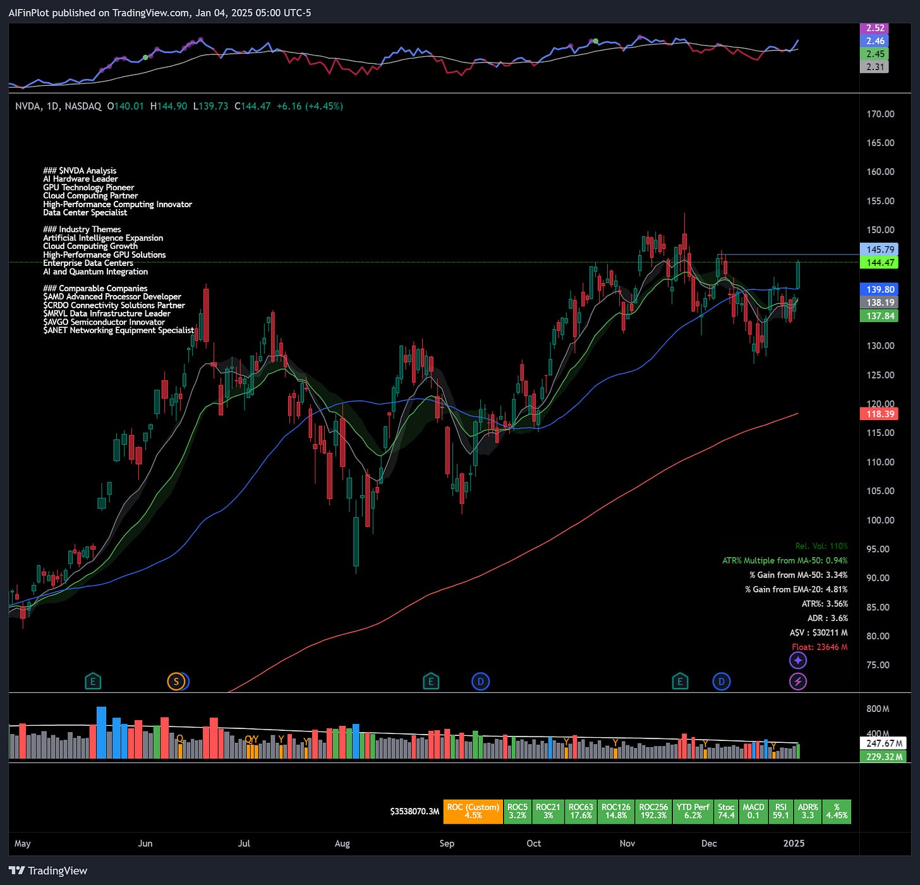Viewport: 920px width, 885px height.
Task: Click the ROC63 17.6% cell
Action: tap(581, 812)
